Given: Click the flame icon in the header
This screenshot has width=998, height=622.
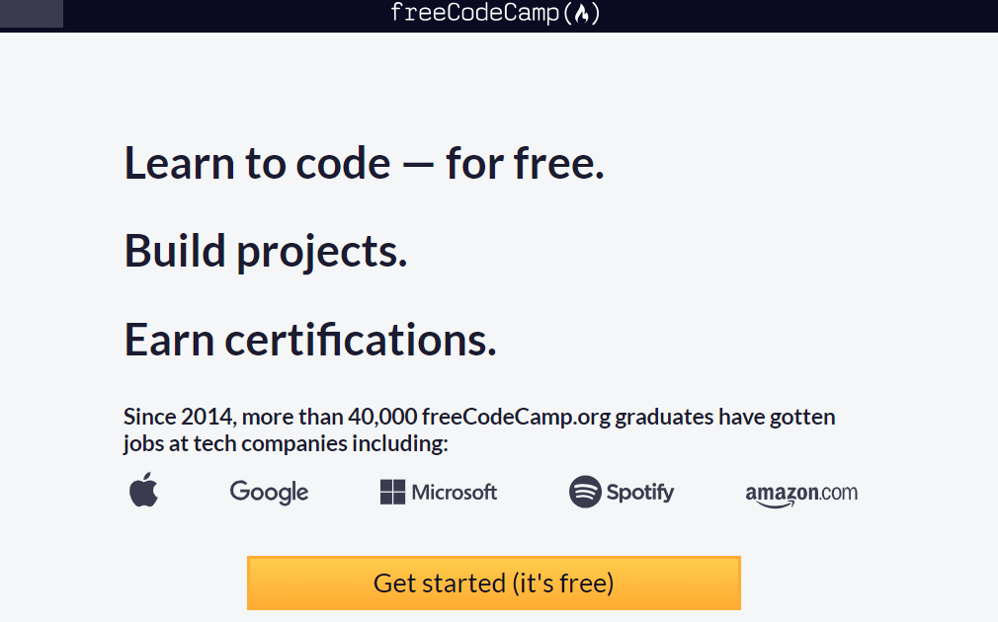Looking at the screenshot, I should pos(583,14).
